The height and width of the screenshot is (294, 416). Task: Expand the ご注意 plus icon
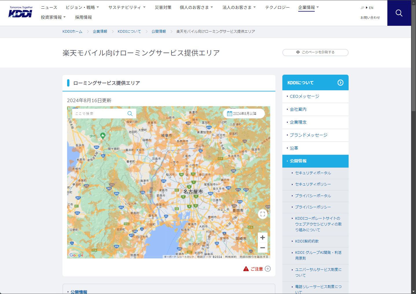point(268,269)
